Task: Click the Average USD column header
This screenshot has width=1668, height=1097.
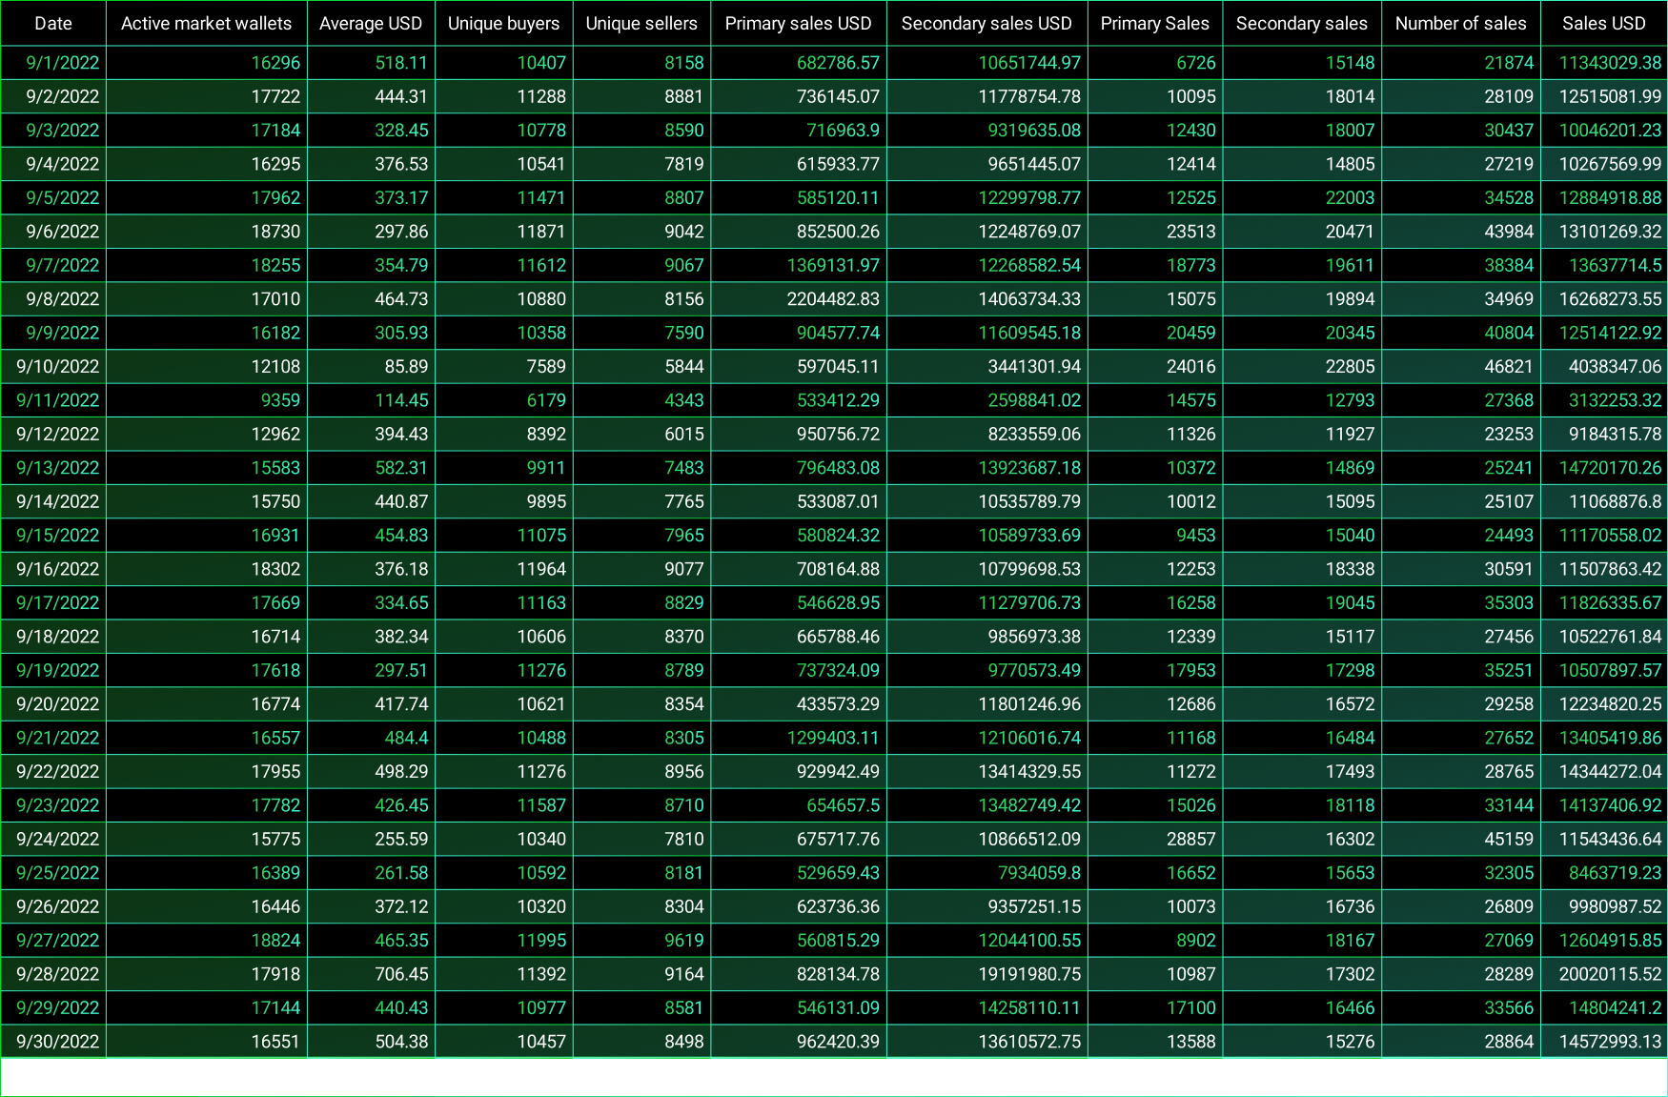Action: [371, 23]
